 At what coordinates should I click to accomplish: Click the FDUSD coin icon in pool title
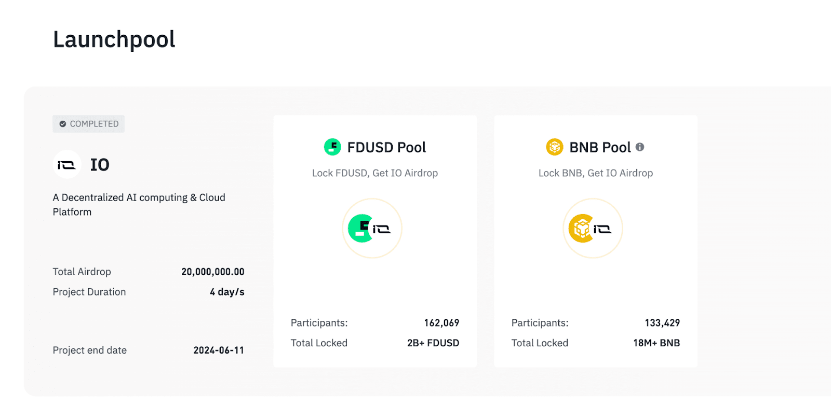332,147
